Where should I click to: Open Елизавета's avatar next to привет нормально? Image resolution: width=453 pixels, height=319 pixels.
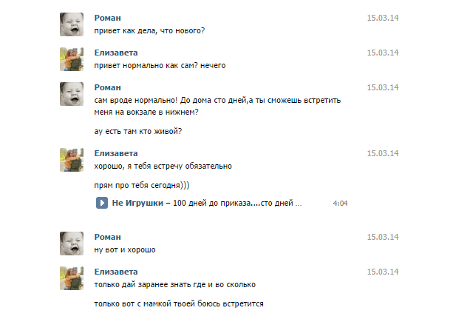click(72, 59)
